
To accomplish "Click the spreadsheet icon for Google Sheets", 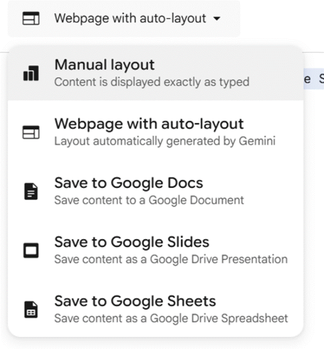I will (x=31, y=310).
